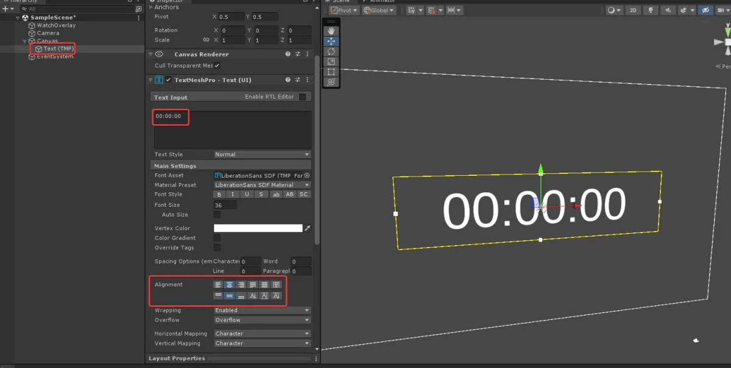Open the Overflow dropdown

coord(262,320)
